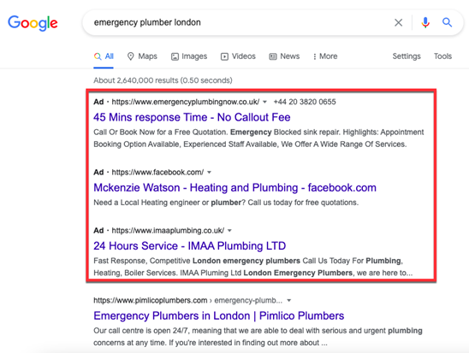Open search Tools
This screenshot has width=469, height=353.
point(442,56)
